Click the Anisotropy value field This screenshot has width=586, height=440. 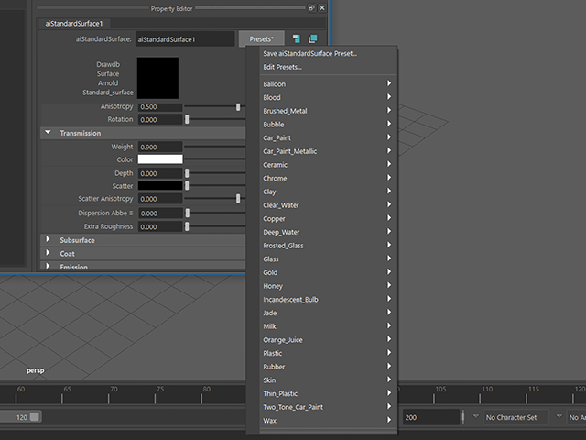click(x=160, y=107)
